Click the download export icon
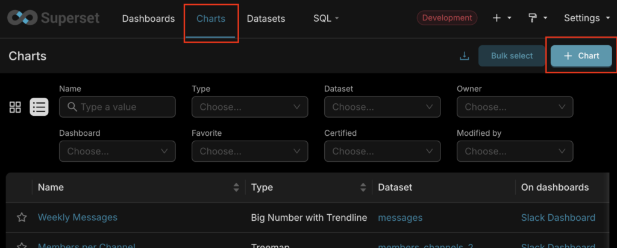This screenshot has height=248, width=617. (x=464, y=56)
